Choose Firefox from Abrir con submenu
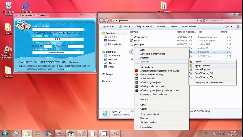This screenshot has height=137, width=243. [198, 61]
